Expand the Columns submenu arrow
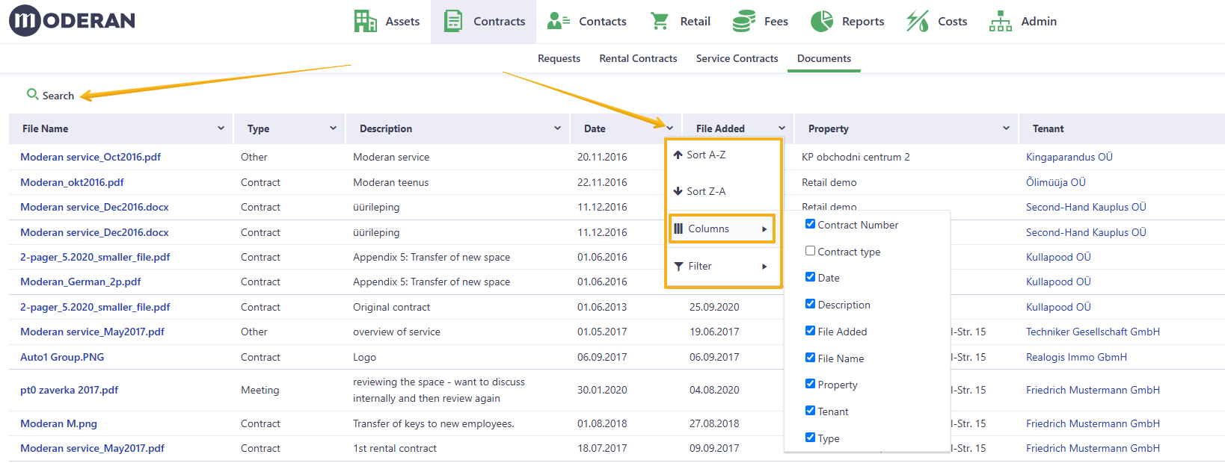The width and height of the screenshot is (1225, 463). [x=764, y=229]
